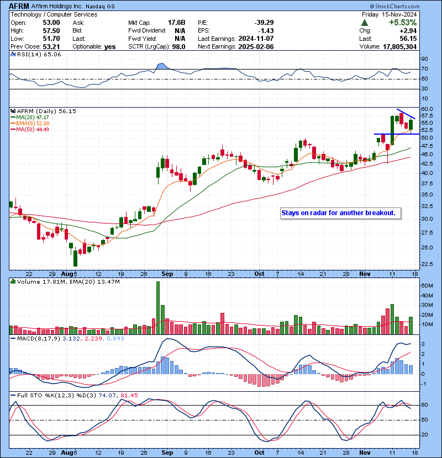
Task: Click the Affirm Holdings Inc. company name
Action: point(57,6)
